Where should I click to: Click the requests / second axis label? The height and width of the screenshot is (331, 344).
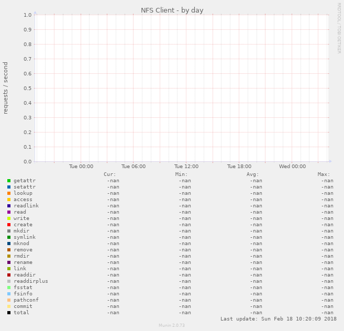point(6,88)
